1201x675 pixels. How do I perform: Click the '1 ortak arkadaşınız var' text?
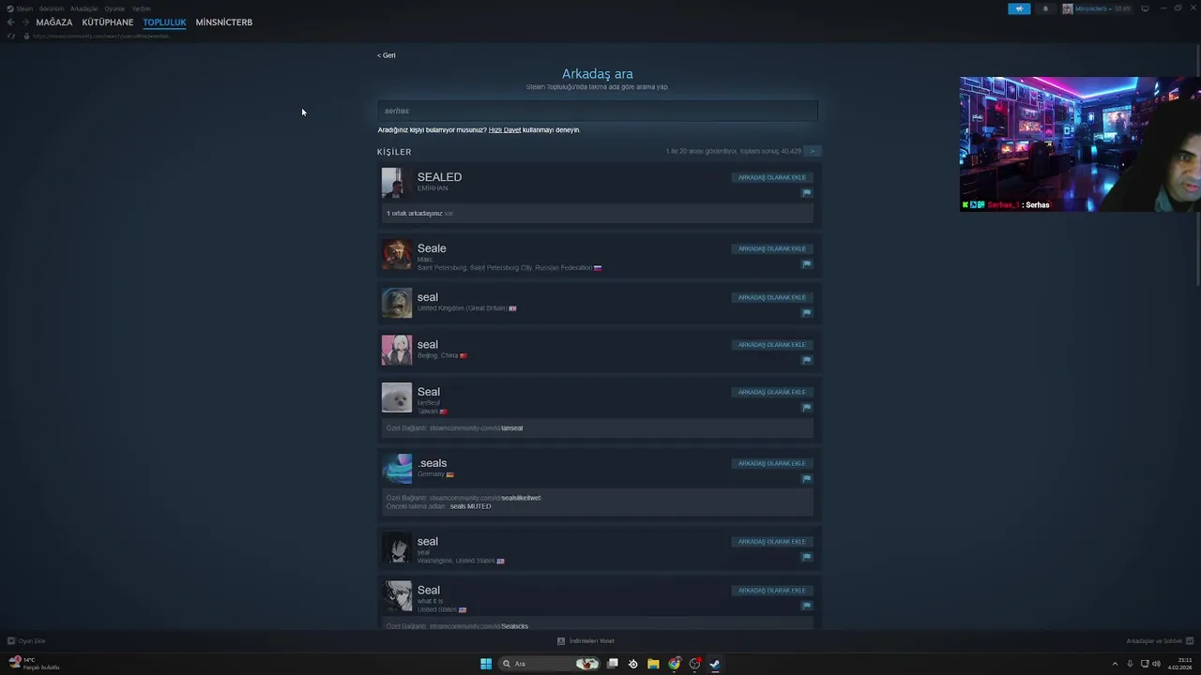point(419,214)
